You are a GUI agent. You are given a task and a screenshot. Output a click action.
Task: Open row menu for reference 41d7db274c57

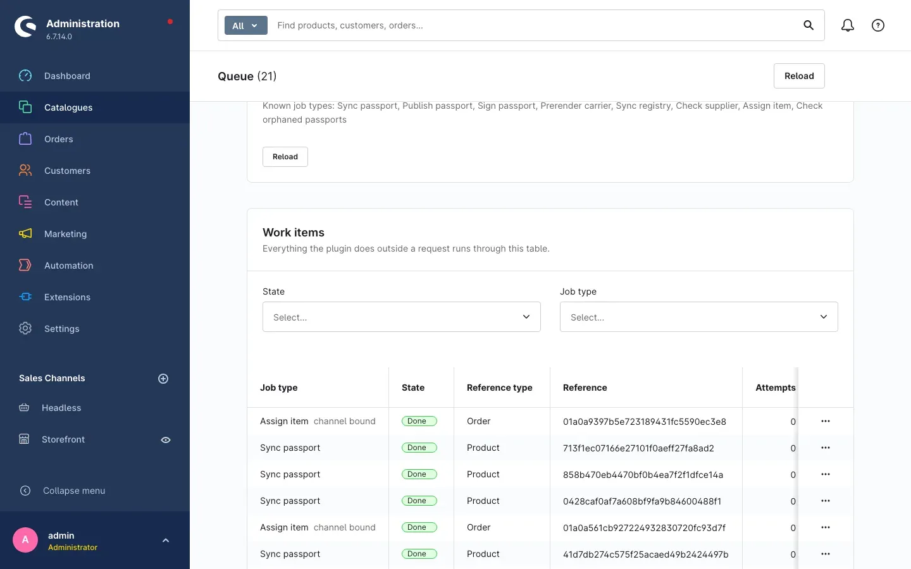(826, 554)
